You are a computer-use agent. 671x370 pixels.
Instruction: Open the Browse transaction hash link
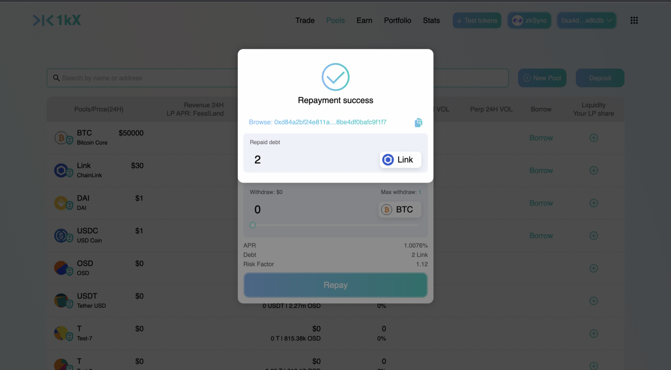tap(317, 122)
